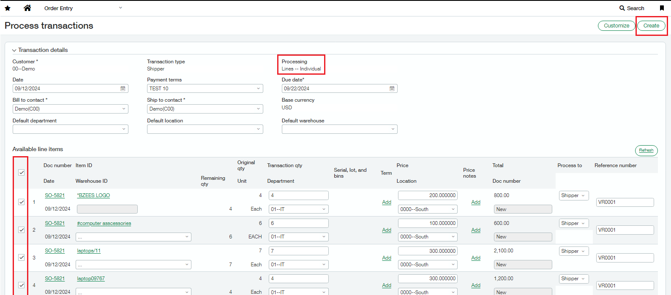Viewport: 671px width, 295px height.
Task: Click the bookmark icon at top right
Action: pos(662,8)
